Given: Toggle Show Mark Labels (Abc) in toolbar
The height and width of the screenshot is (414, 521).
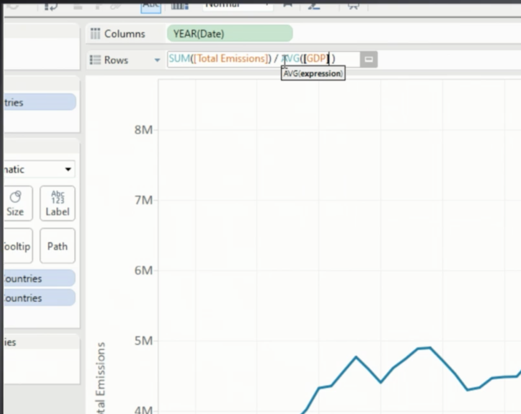Looking at the screenshot, I should (x=151, y=6).
